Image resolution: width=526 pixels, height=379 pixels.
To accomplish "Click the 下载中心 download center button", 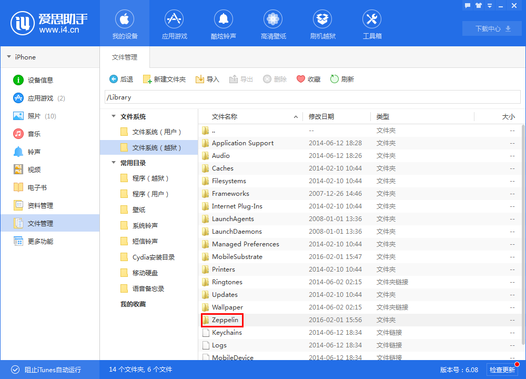I will pyautogui.click(x=491, y=28).
